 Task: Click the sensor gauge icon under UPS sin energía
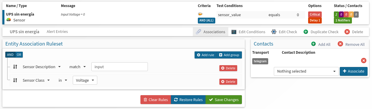[x=9, y=20]
